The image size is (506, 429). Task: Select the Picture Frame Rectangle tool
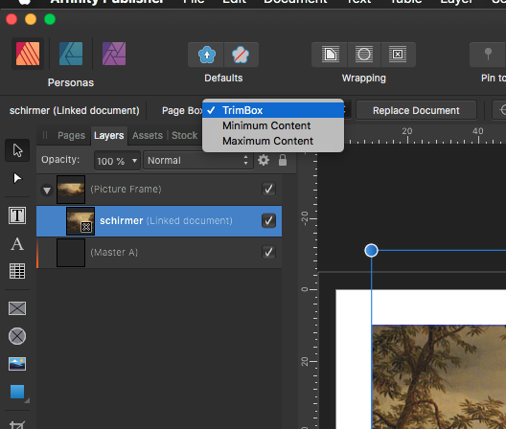(x=17, y=308)
